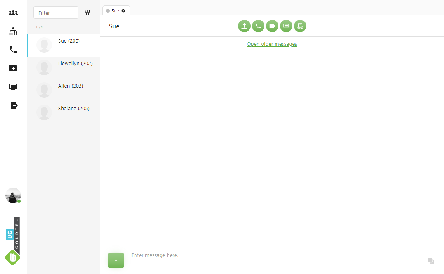The image size is (444, 274).
Task: Click the chat bubbles icon near message box
Action: point(431,261)
